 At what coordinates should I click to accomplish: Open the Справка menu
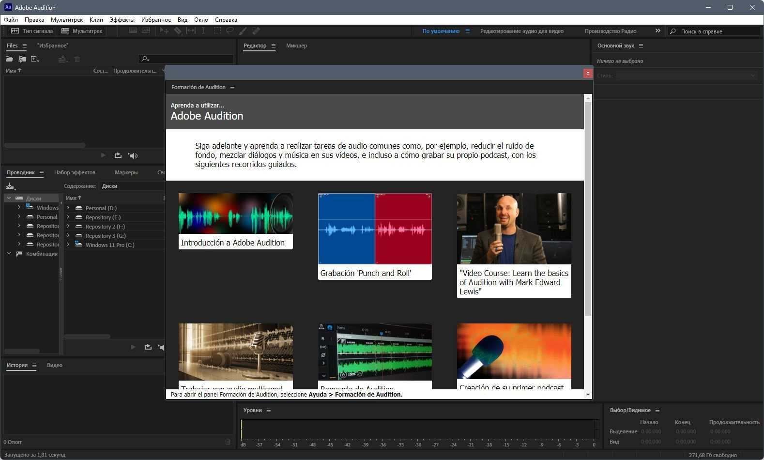[226, 20]
